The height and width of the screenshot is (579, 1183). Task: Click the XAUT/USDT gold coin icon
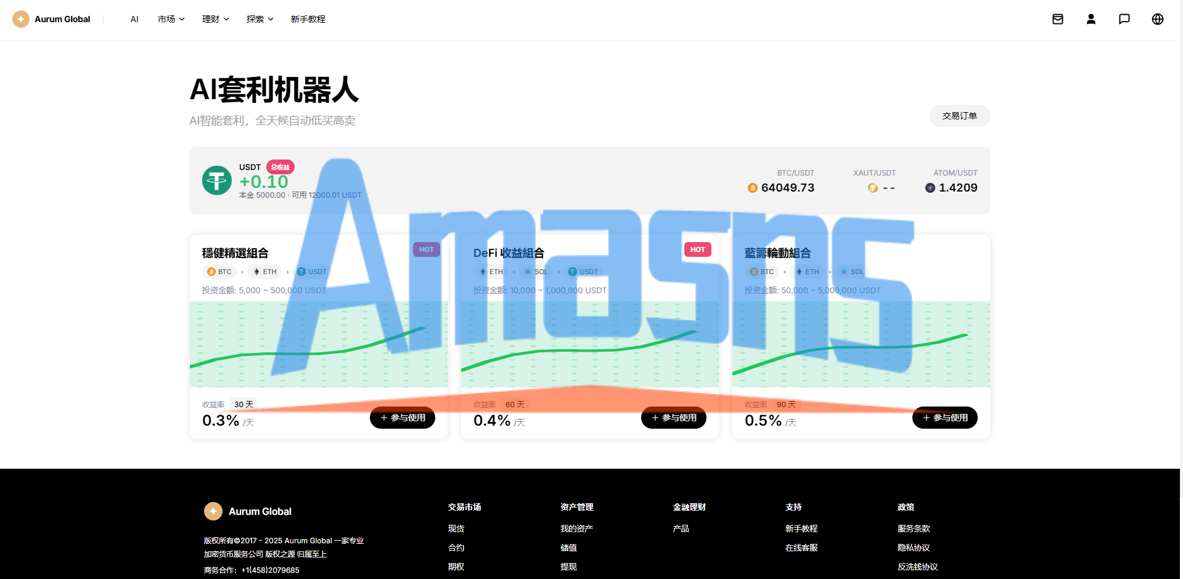[x=873, y=188]
